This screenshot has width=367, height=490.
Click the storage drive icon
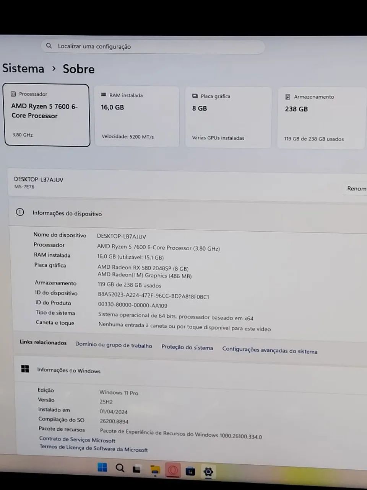(x=287, y=97)
